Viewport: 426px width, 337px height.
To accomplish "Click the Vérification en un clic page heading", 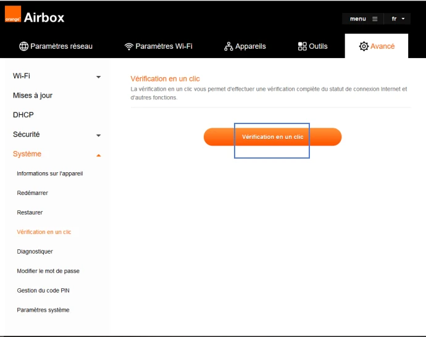I will [x=165, y=79].
